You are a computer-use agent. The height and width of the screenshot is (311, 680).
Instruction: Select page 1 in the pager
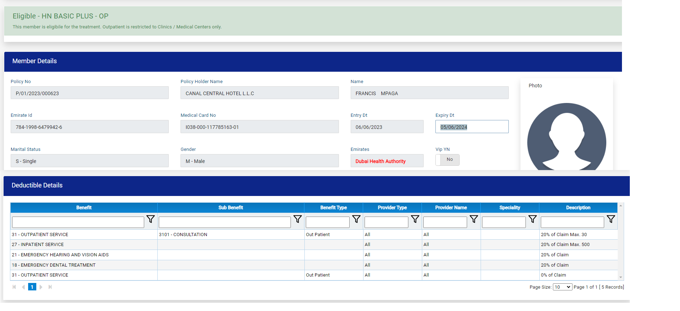(x=32, y=287)
